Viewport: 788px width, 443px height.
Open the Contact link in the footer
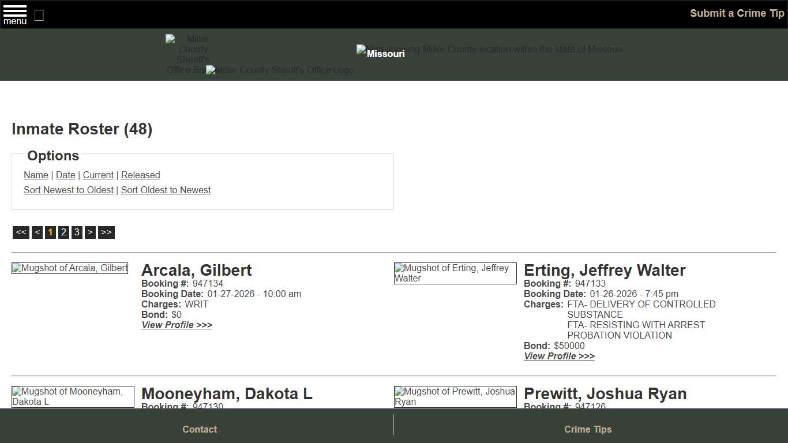200,429
